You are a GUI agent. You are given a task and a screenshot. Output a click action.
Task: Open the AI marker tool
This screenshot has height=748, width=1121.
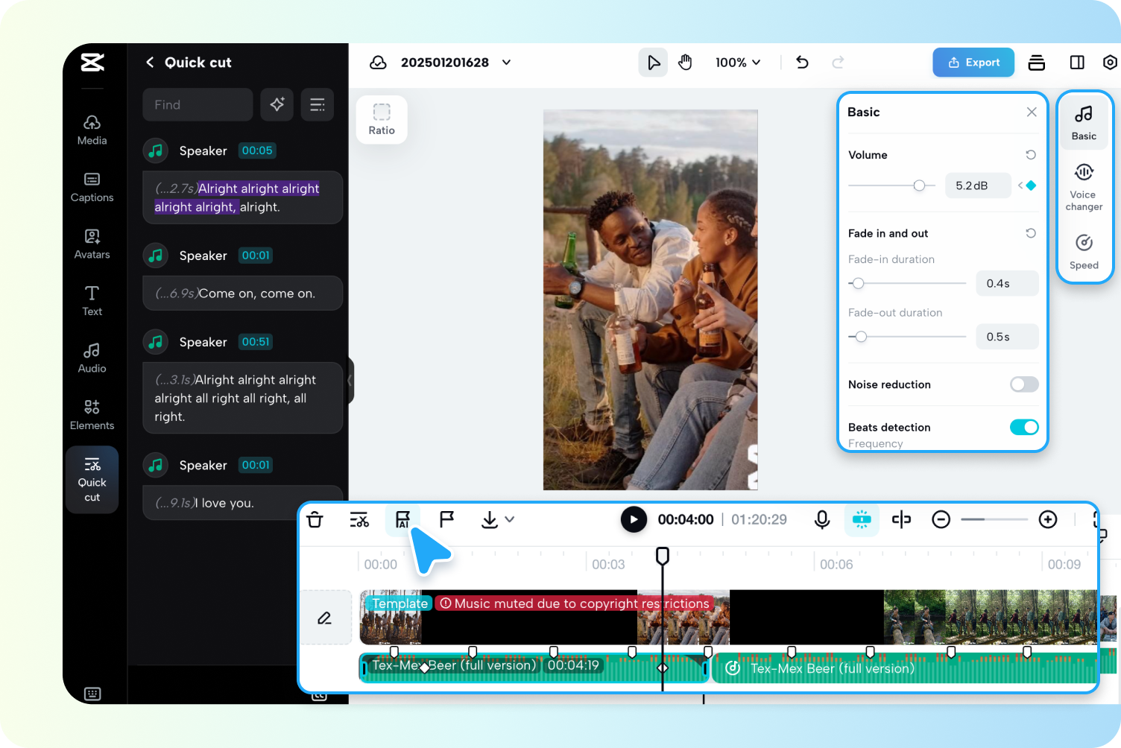point(402,519)
